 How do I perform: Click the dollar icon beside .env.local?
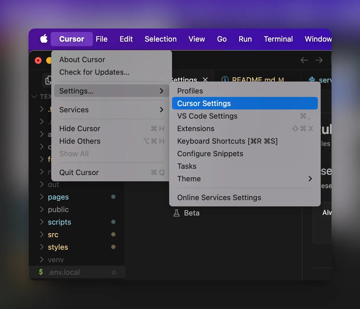(41, 272)
